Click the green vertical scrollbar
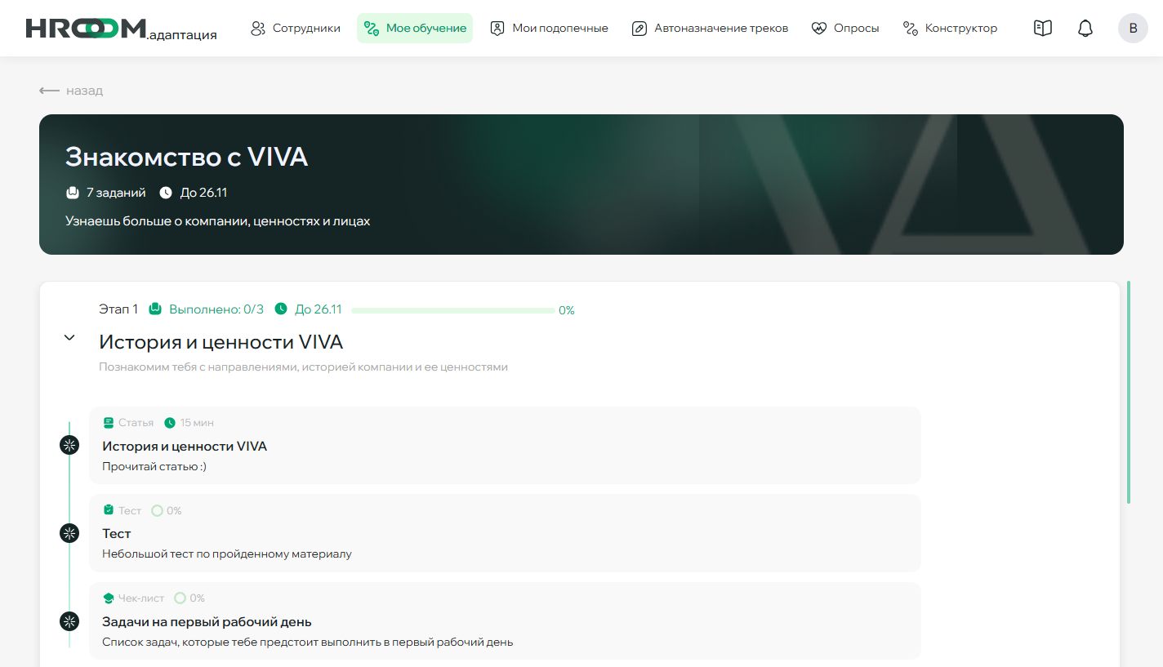This screenshot has width=1163, height=667. point(1129,392)
